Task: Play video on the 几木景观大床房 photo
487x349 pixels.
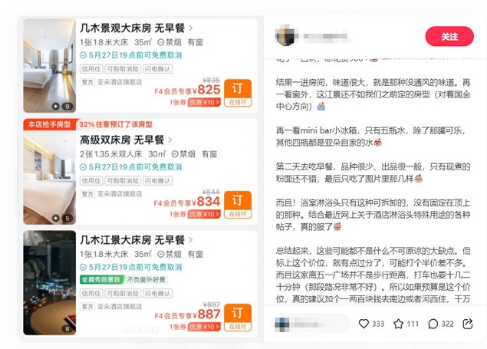Action: point(55,107)
